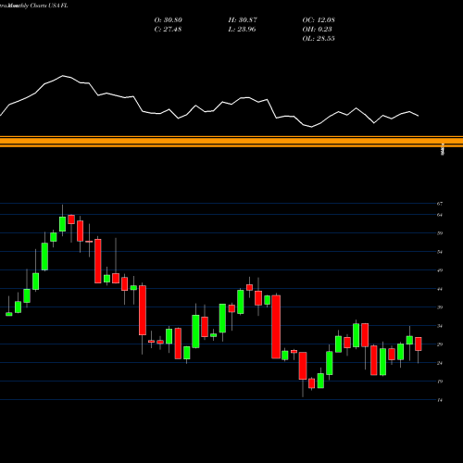Select the high value 'H: 30.87'
Screen dimensions: 463x463
243,20
